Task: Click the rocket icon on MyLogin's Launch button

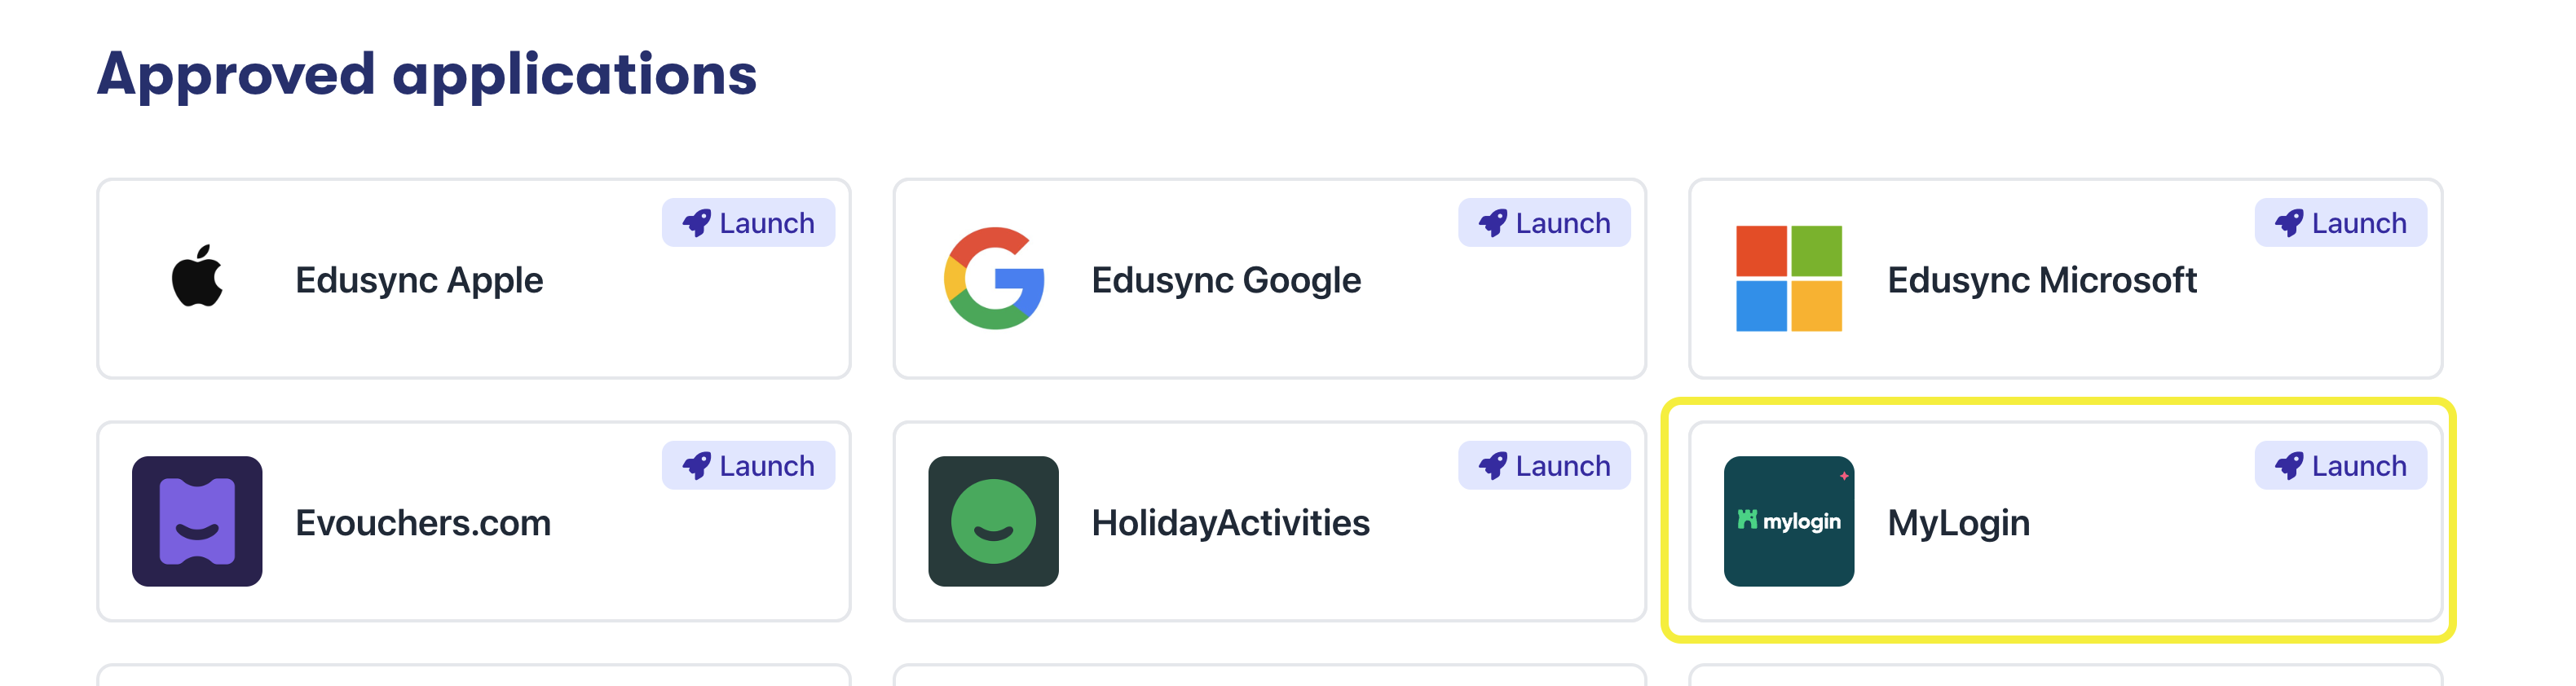Action: point(2290,465)
